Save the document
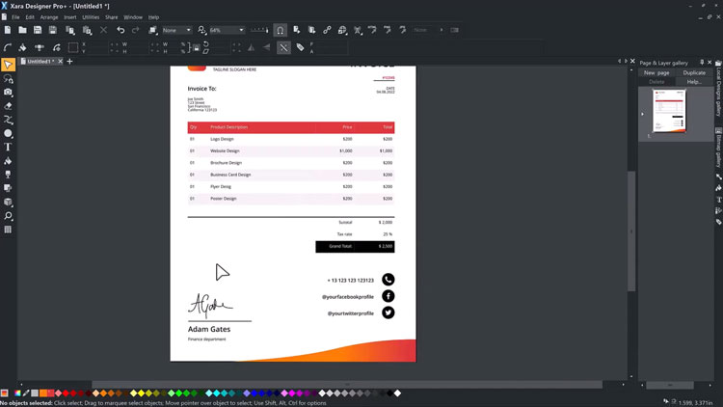 point(38,30)
